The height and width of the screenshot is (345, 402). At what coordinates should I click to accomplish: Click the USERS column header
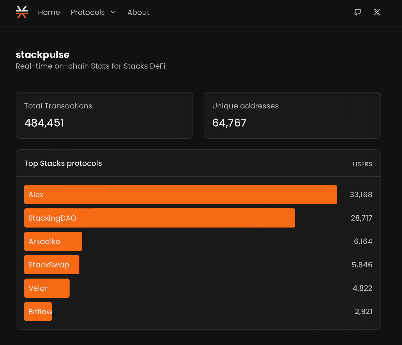point(362,164)
